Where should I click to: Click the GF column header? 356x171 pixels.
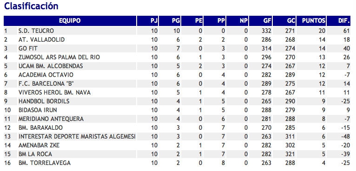[261, 21]
